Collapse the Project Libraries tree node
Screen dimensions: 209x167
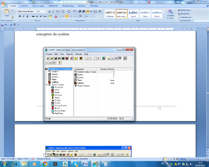click(46, 85)
